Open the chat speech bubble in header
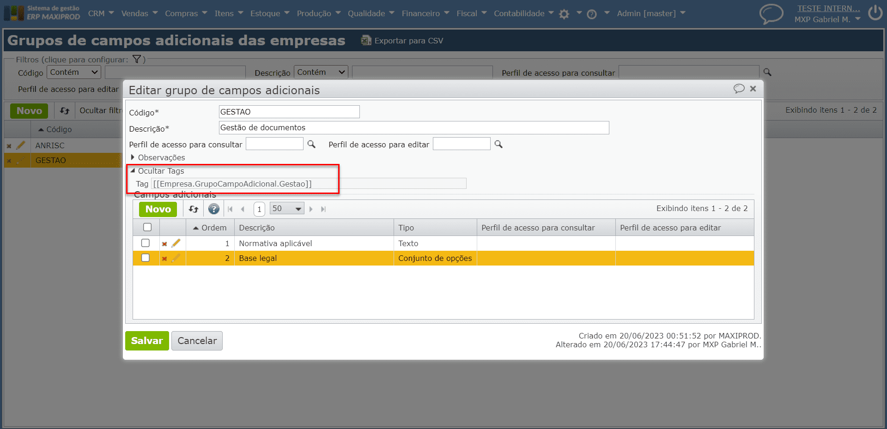 point(771,13)
